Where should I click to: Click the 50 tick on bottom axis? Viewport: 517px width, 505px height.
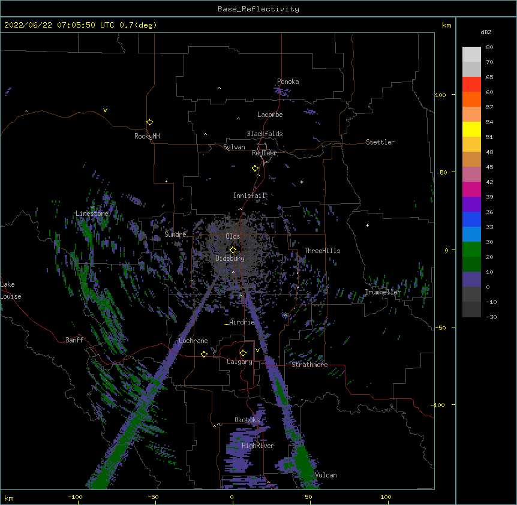pos(308,497)
